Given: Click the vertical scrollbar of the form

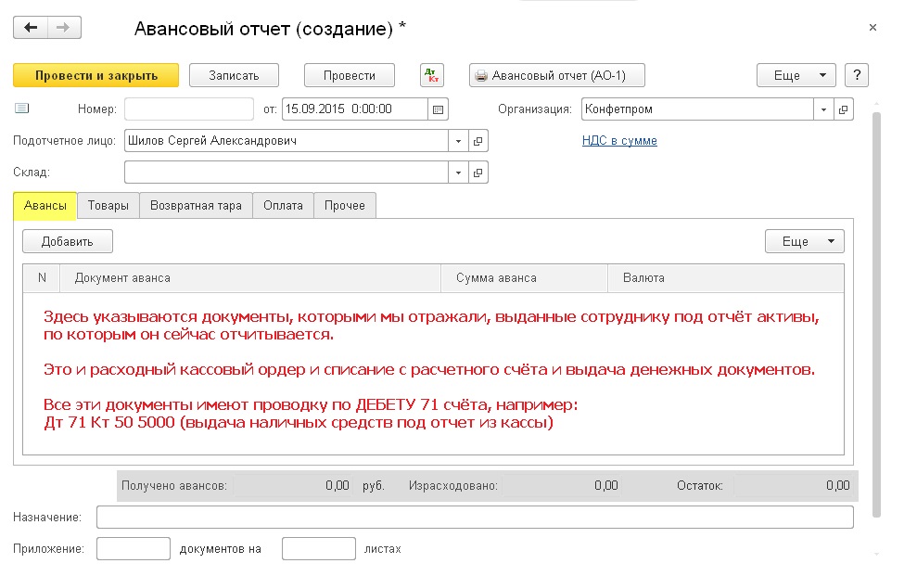Looking at the screenshot, I should pos(876,315).
